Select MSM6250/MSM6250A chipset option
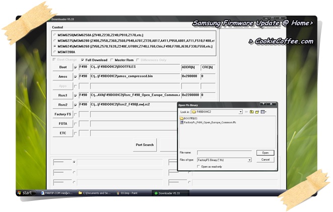333x212 pixels. [55, 35]
